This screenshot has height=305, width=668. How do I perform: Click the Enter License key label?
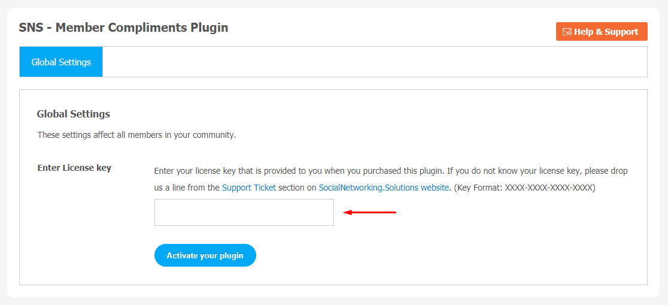point(74,168)
